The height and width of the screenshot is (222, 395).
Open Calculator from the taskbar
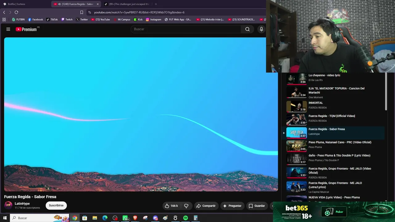[195, 218]
